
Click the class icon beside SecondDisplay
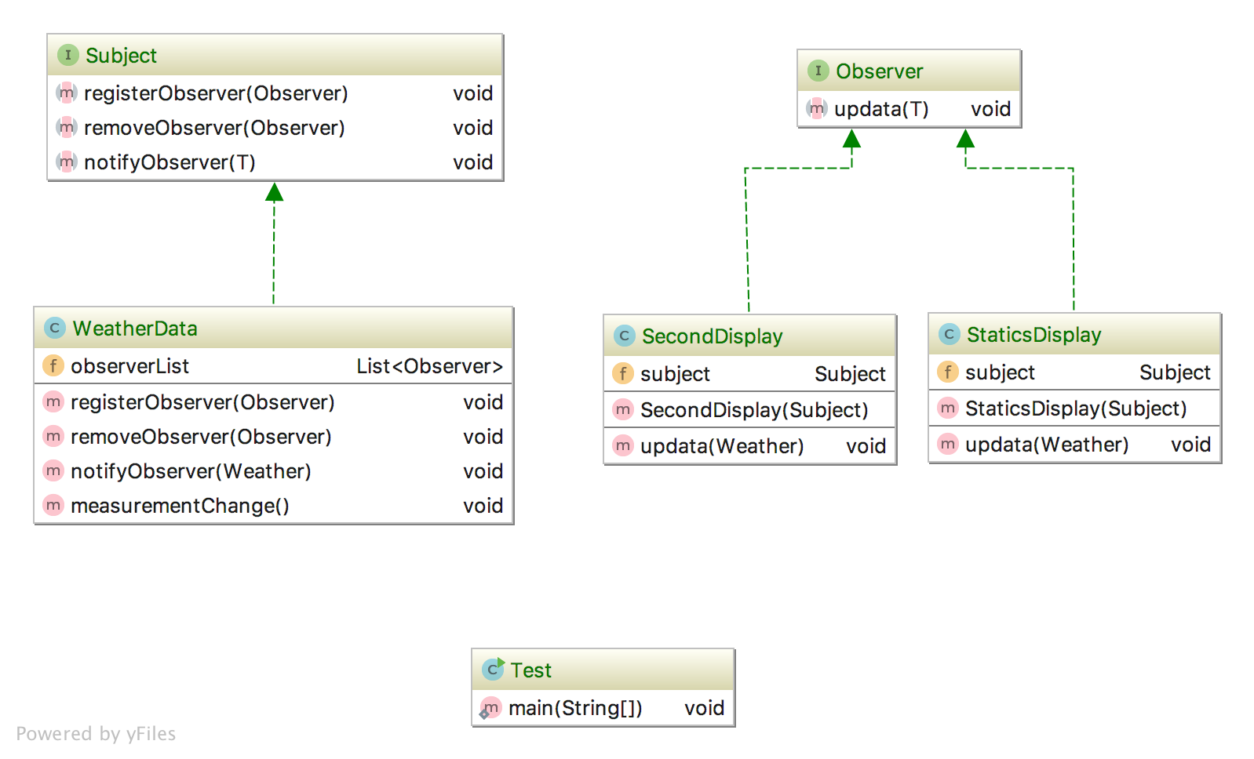click(625, 336)
